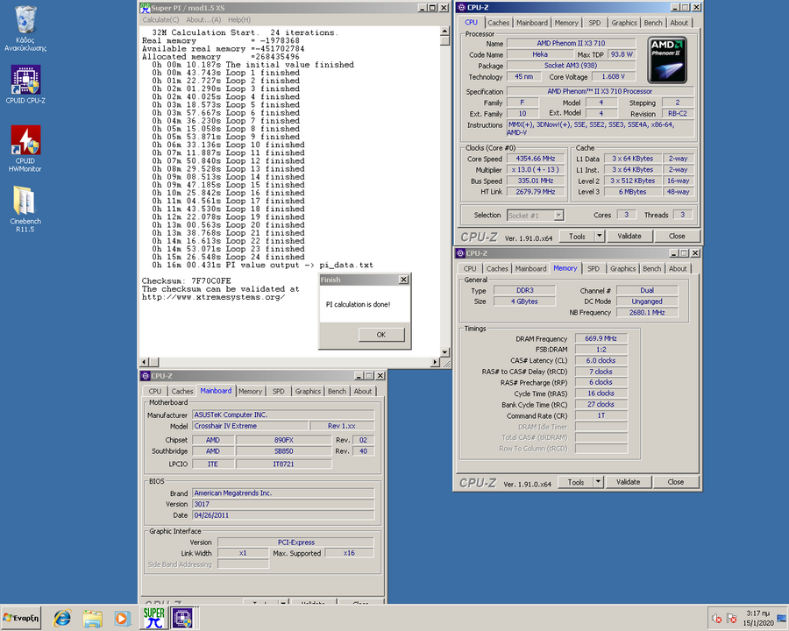789x631 pixels.
Task: Click the motherboard model Crosshair IV Extreme
Action: [x=250, y=426]
